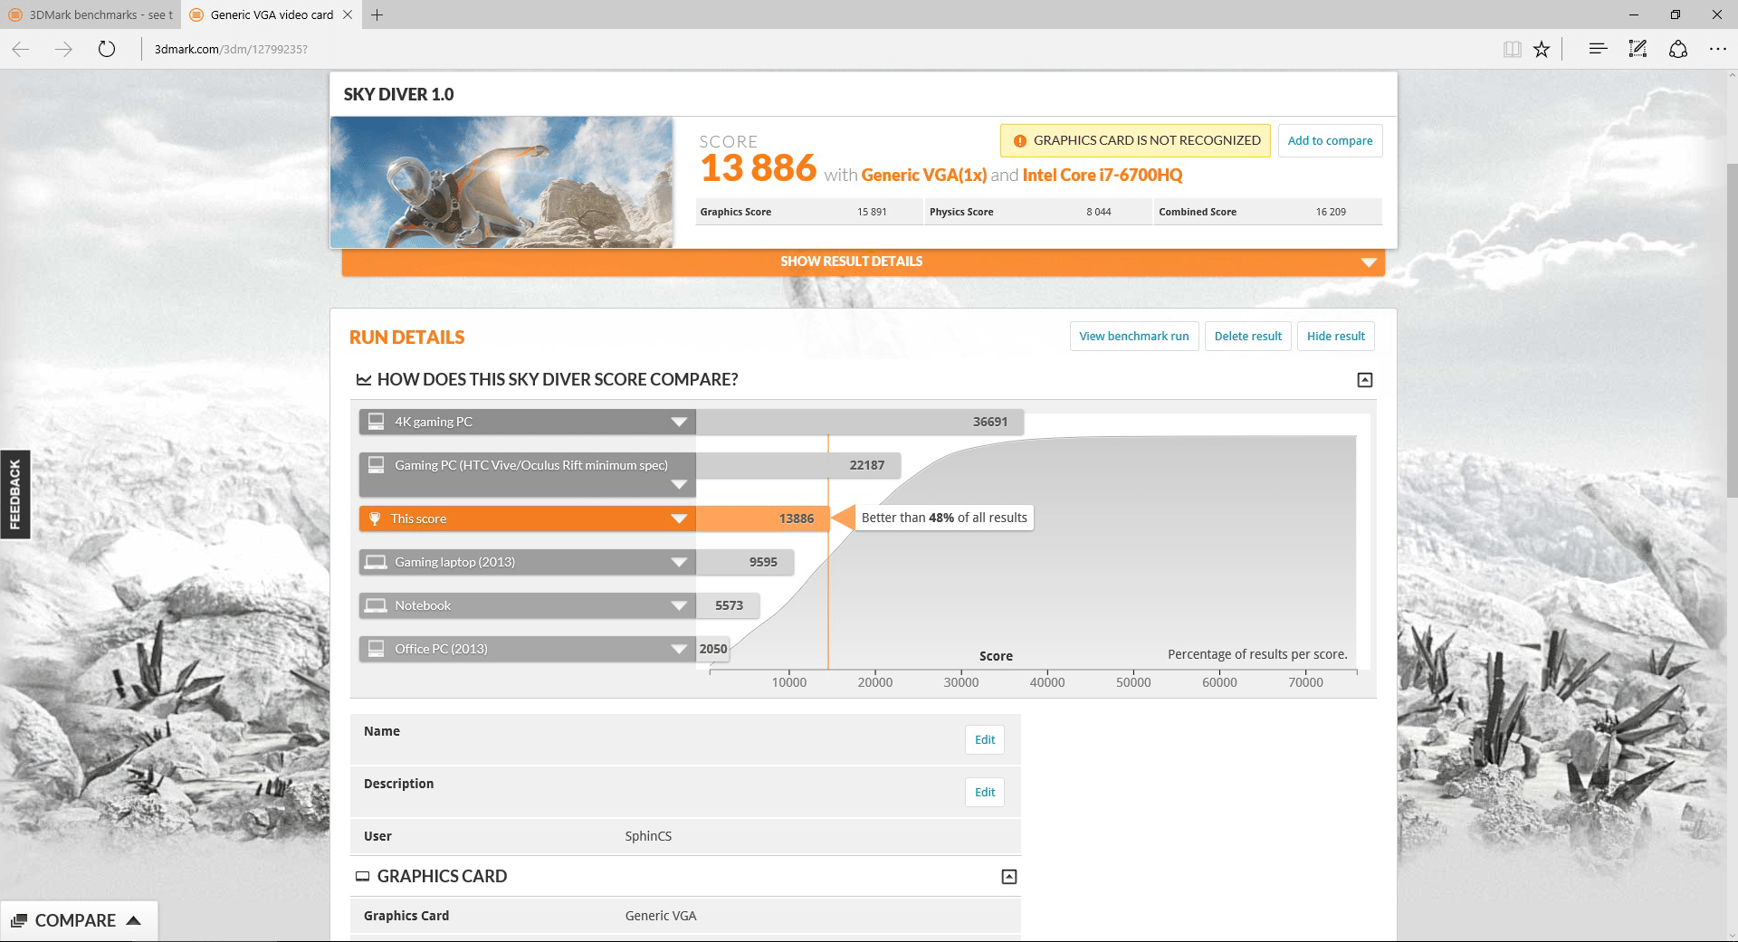Viewport: 1738px width, 942px height.
Task: Click the Combined Score value 16 209
Action: coord(1331,212)
